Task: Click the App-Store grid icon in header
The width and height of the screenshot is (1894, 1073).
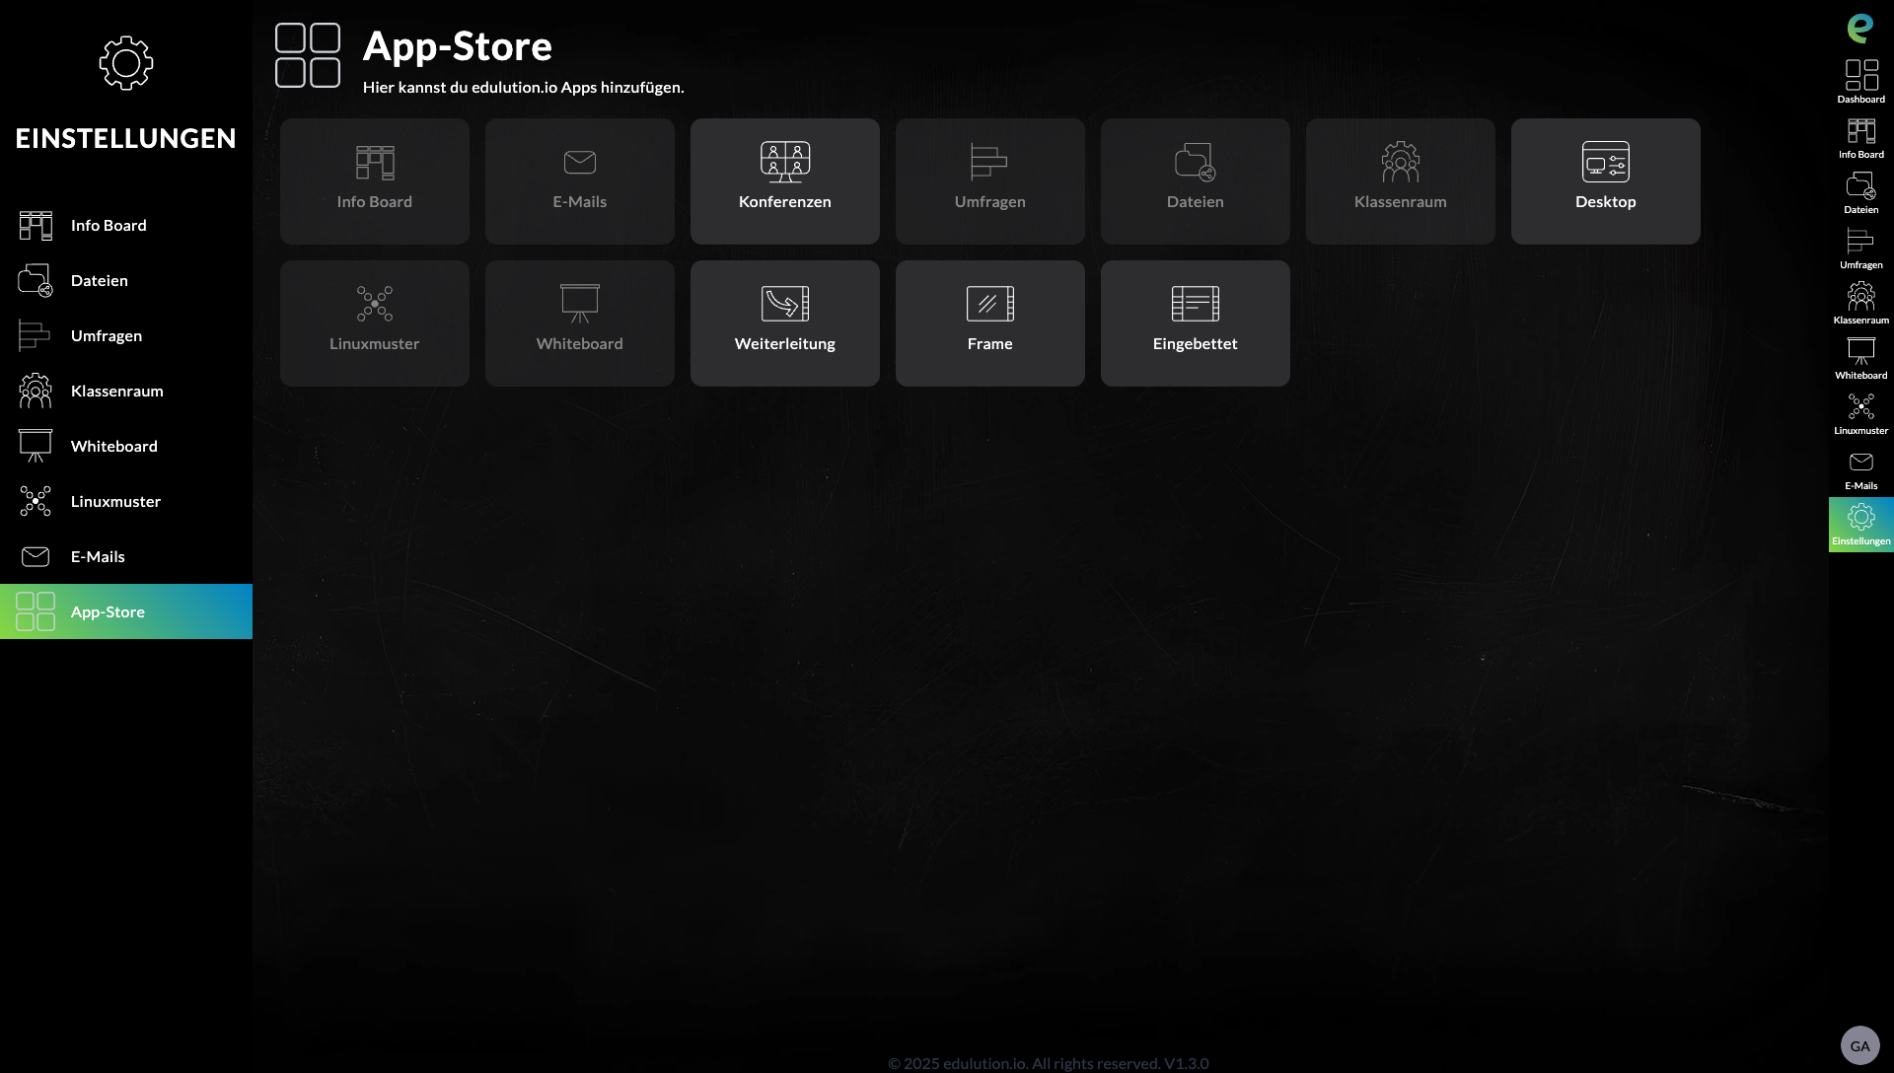Action: (x=308, y=55)
